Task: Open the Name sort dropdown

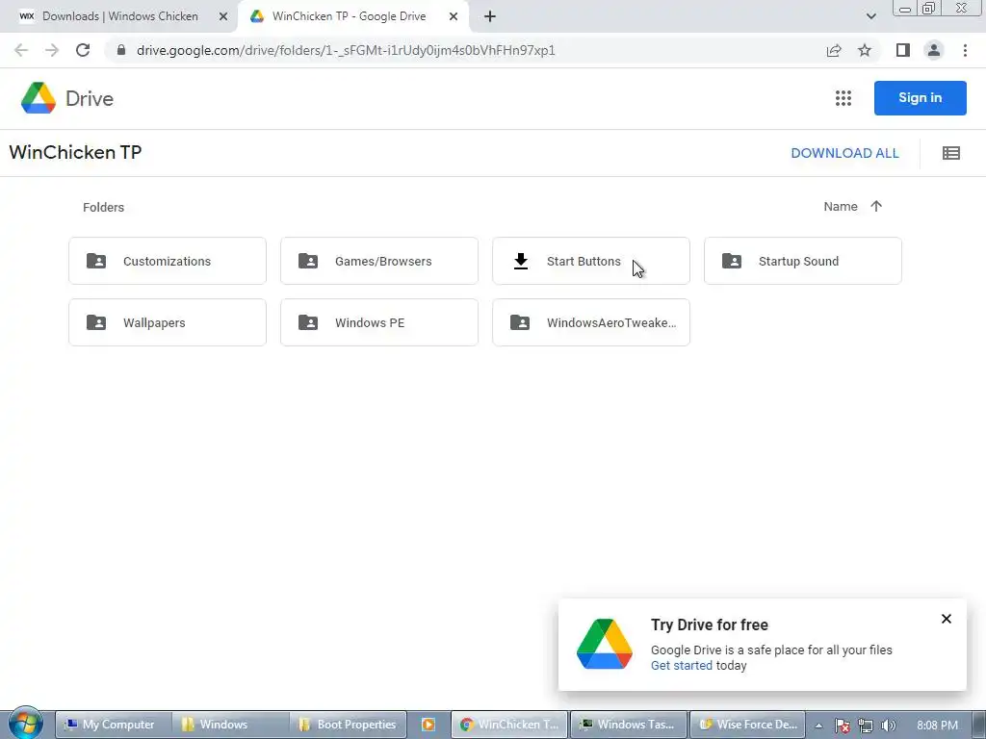Action: tap(841, 206)
